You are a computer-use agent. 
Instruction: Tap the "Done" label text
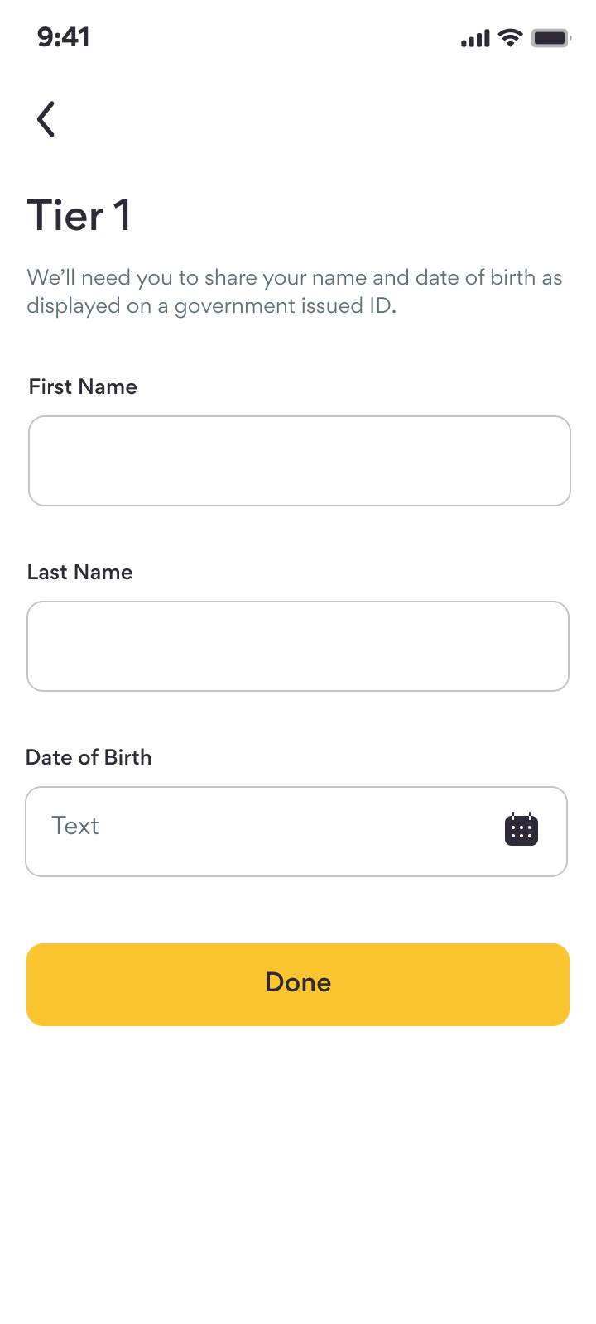click(x=298, y=982)
